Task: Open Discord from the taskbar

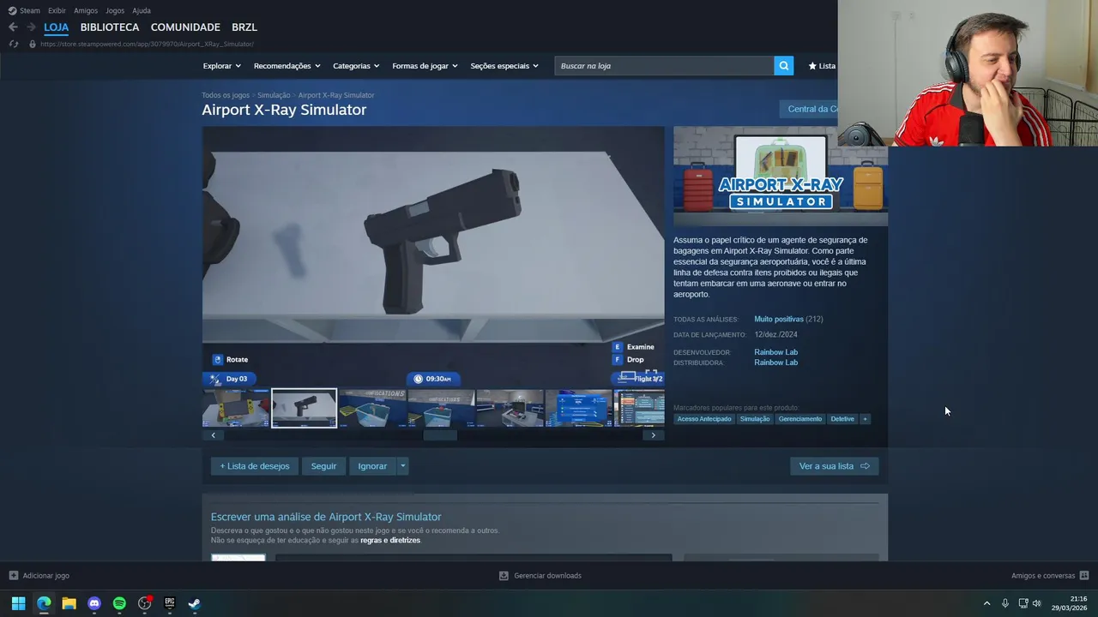Action: tap(94, 603)
